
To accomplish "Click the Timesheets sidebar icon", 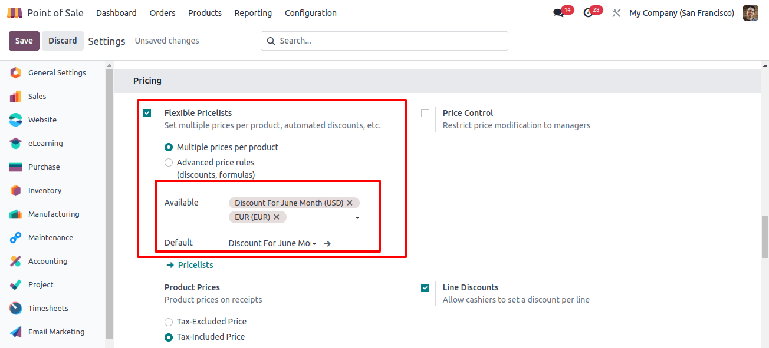I will click(x=16, y=309).
